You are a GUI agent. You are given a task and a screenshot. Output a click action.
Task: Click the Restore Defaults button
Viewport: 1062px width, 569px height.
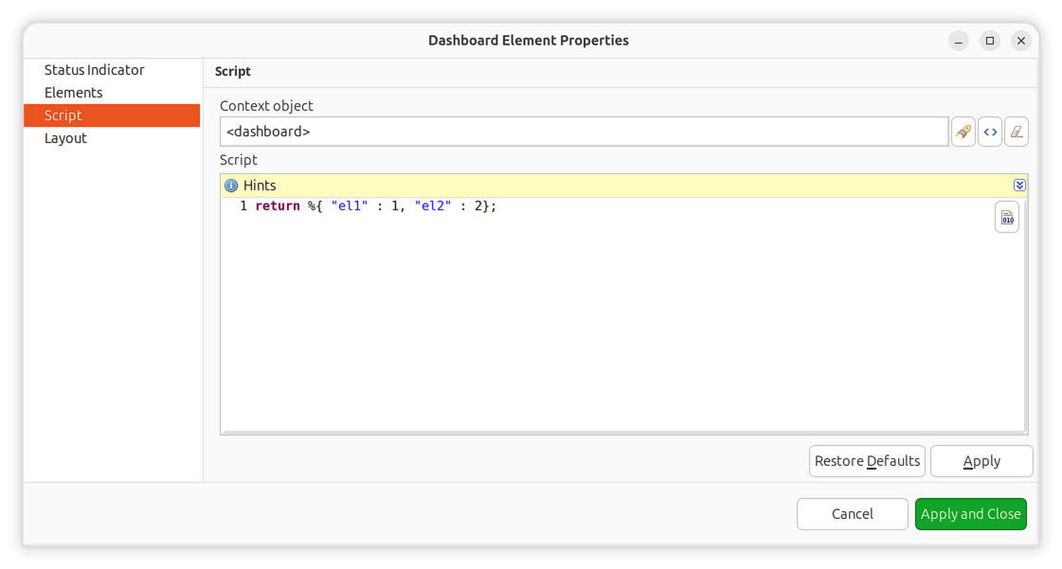(x=867, y=461)
